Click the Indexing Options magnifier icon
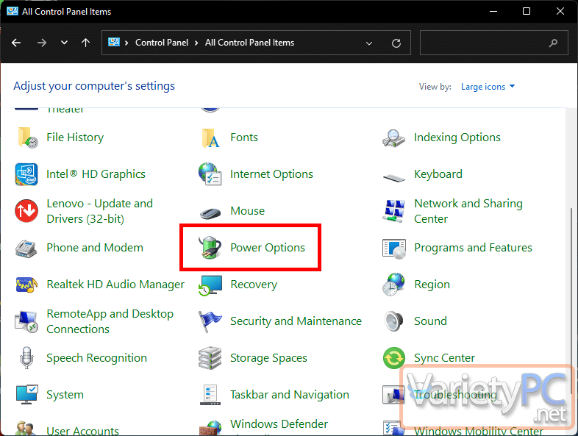Viewport: 578px width, 436px height. click(393, 137)
